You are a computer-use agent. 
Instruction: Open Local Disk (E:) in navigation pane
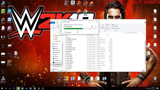[58, 64]
